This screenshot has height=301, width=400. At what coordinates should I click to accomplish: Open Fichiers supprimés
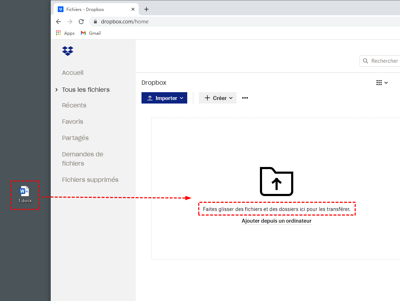(90, 180)
